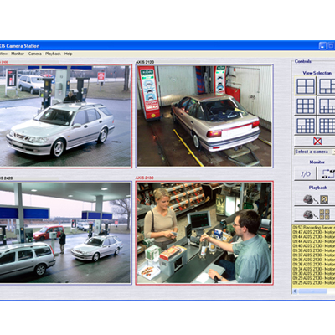Open the Monitor menu

click(x=18, y=54)
